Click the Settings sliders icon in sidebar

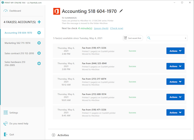click(x=6, y=113)
